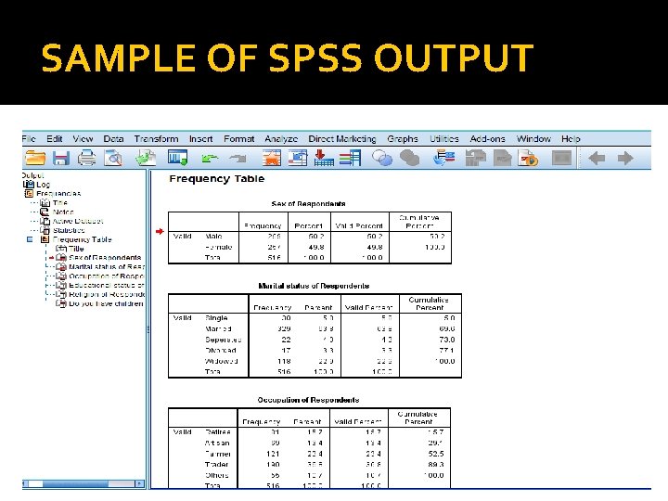Select Active Dataset in the outline tree
This screenshot has height=501, width=668.
78,221
